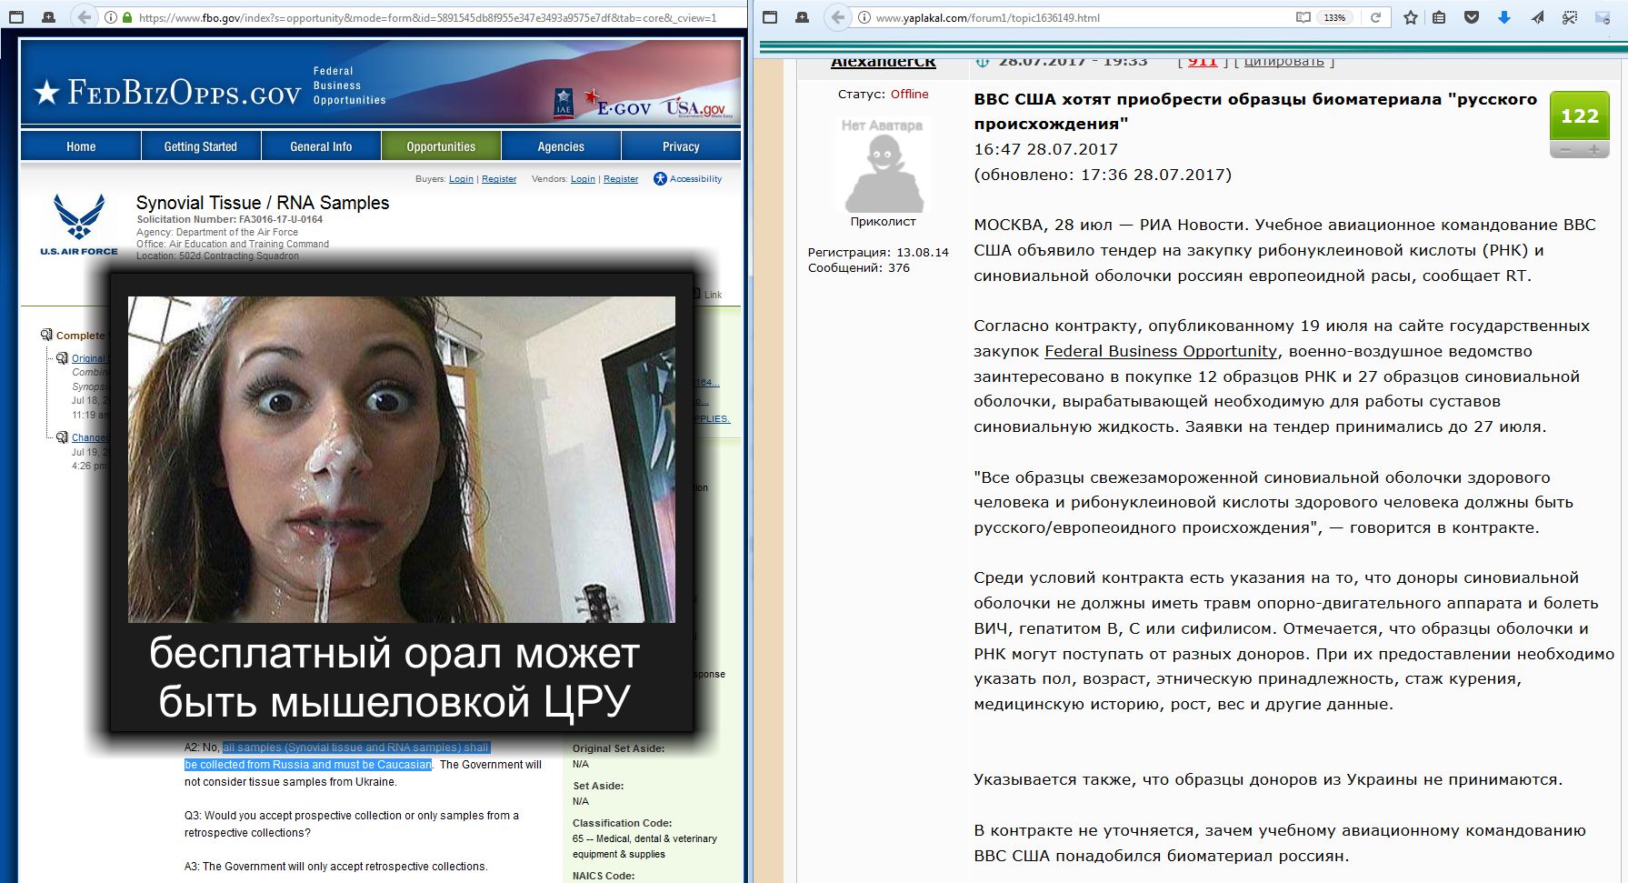
Task: Bookmark the yaplakal page with the star
Action: [x=1410, y=17]
